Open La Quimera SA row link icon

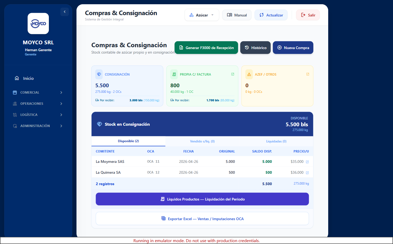click(307, 173)
